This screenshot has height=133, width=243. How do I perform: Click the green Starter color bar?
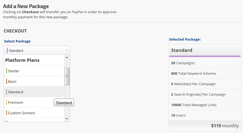tap(6, 71)
